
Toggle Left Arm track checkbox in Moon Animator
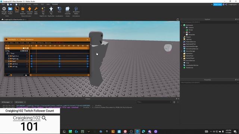[9, 64]
